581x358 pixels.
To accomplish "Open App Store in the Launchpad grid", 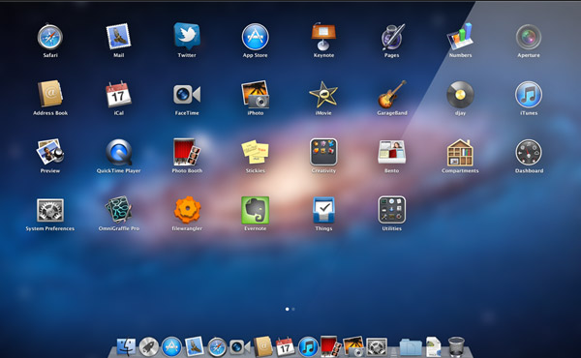I will tap(256, 37).
